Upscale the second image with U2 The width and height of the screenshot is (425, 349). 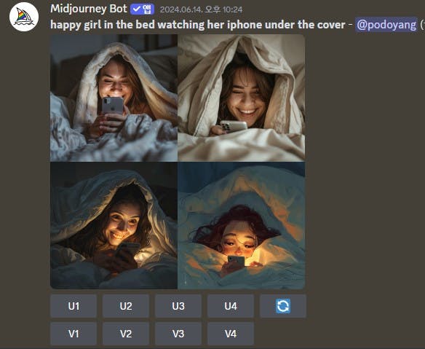pos(126,306)
